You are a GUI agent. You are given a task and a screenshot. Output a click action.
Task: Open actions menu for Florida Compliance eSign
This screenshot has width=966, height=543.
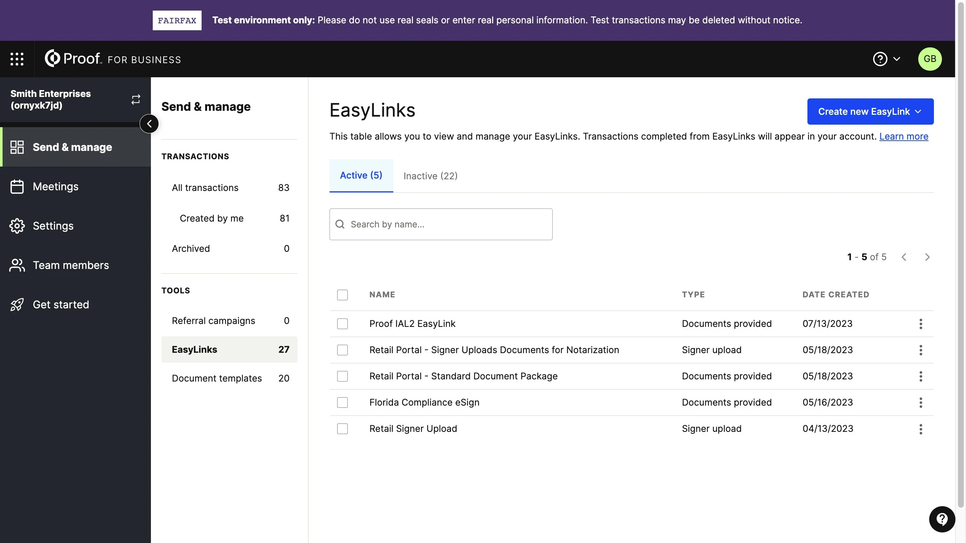coord(921,402)
